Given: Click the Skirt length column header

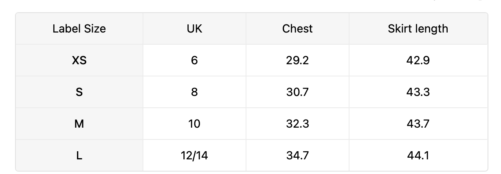Looking at the screenshot, I should pos(418,28).
